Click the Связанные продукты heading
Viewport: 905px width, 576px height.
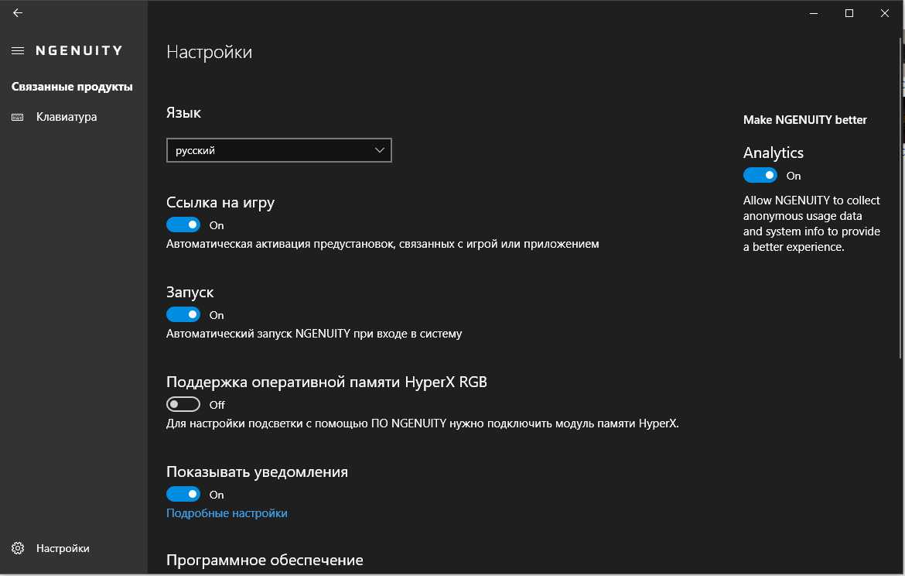(x=72, y=87)
